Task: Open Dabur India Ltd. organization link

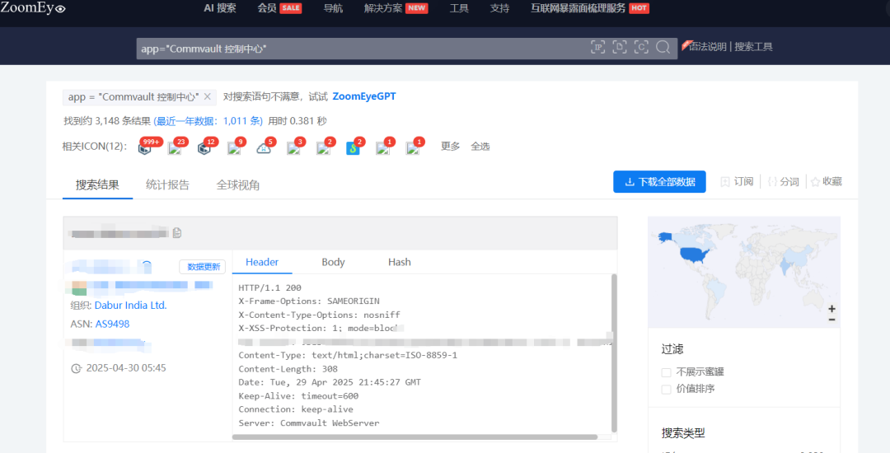Action: click(130, 305)
